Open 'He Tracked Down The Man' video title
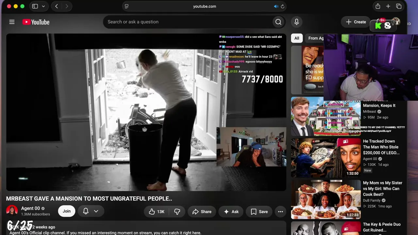Image resolution: width=418 pixels, height=235 pixels. (x=381, y=147)
